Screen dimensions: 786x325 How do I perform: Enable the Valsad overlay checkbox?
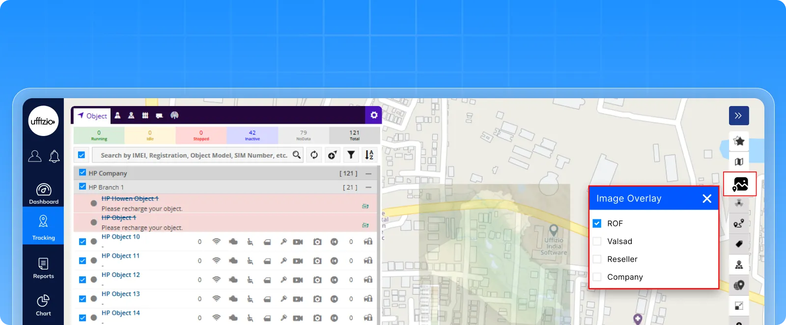point(597,242)
